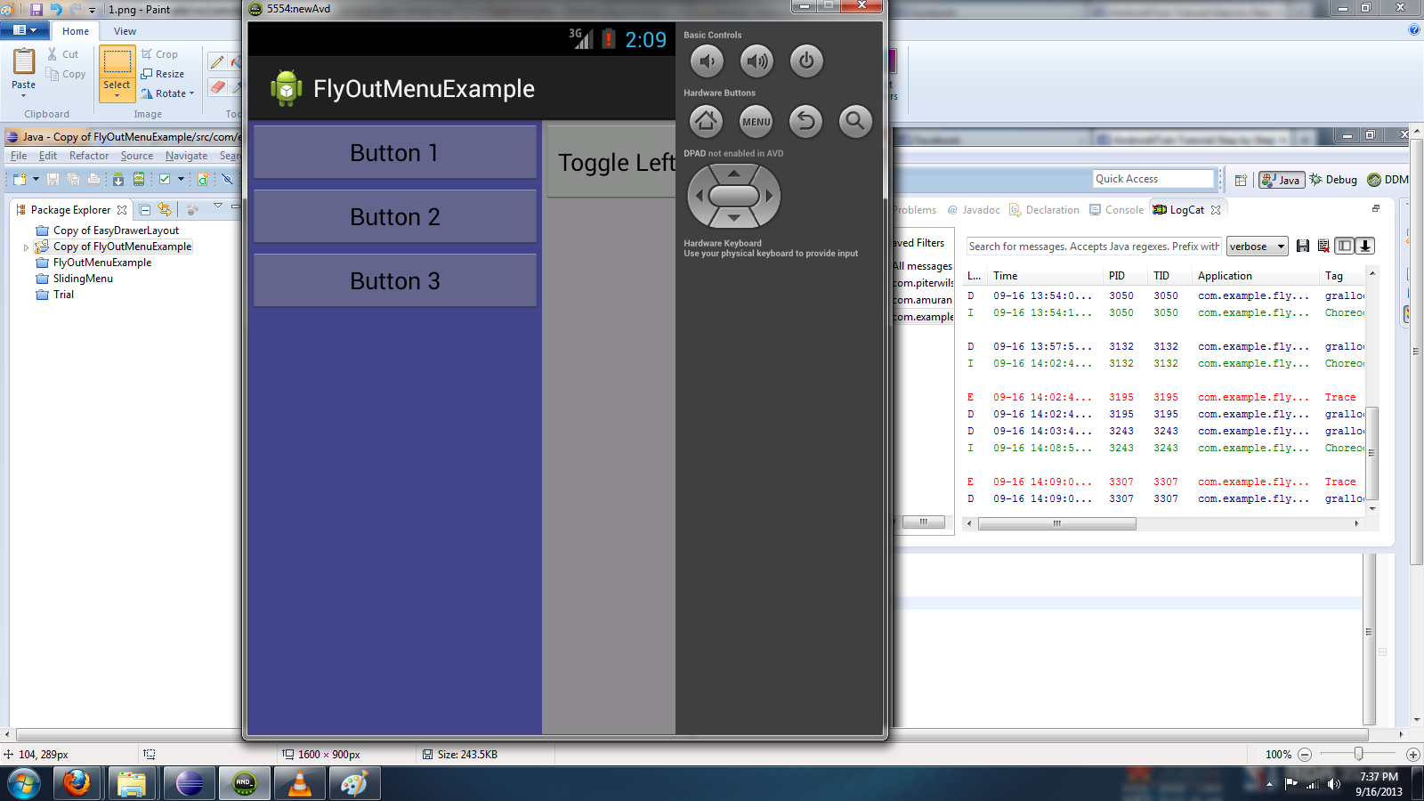1424x801 pixels.
Task: Switch to the View ribbon tab in Paint
Action: [125, 31]
